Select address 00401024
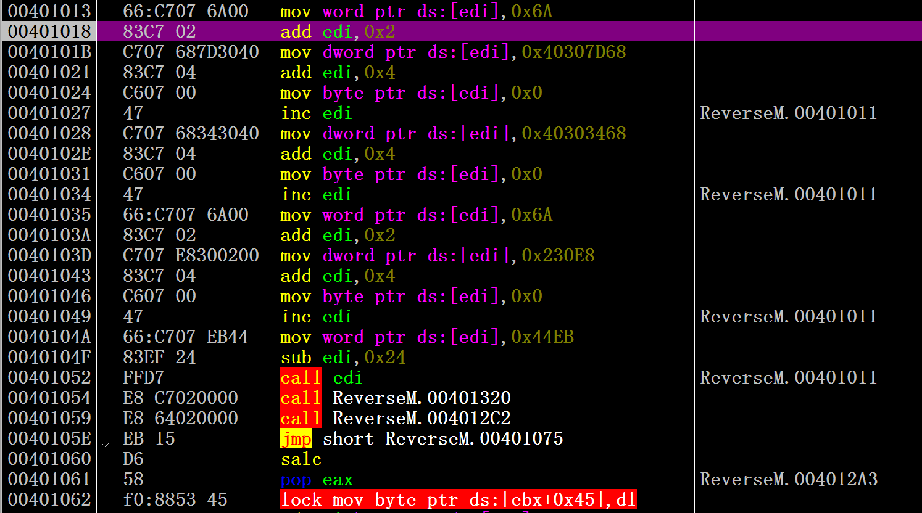922x513 pixels. [x=49, y=92]
